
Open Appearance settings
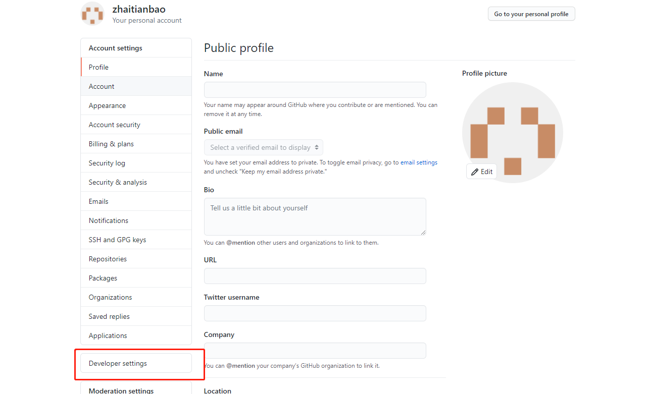(x=107, y=105)
